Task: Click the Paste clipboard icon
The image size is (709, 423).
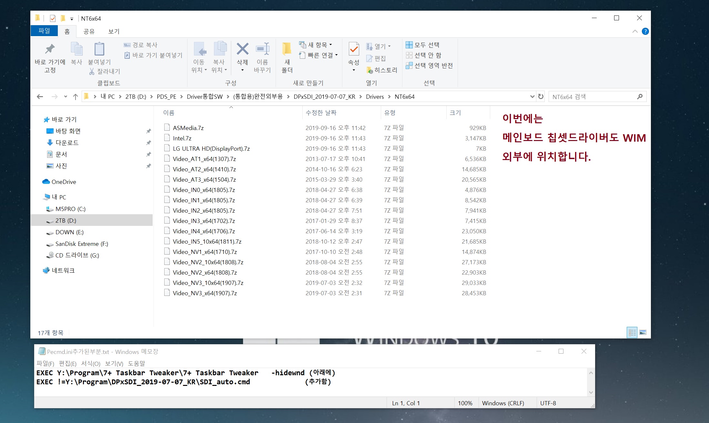Action: click(x=99, y=49)
